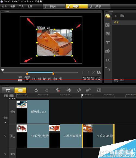This screenshot has height=158, width=136.
Task: Open the FX filter library
Action: 108,60
